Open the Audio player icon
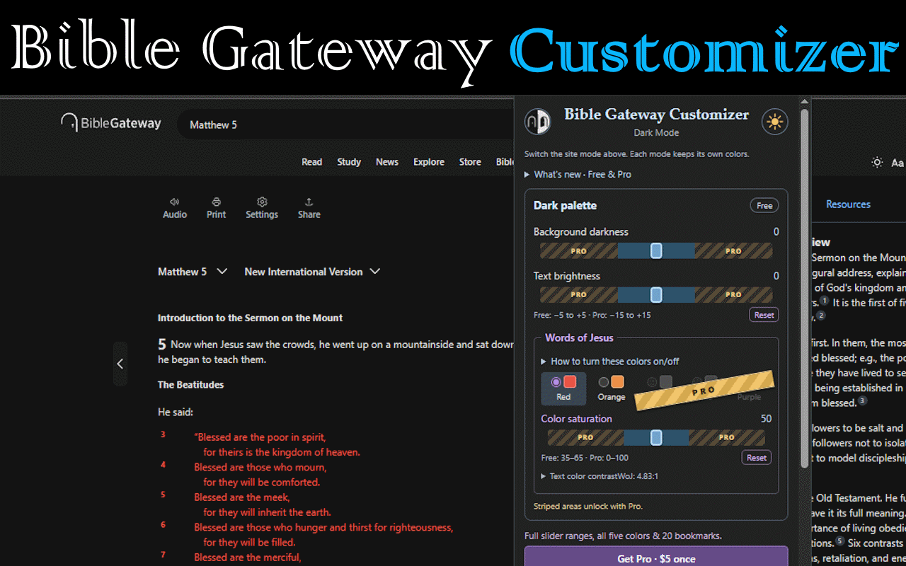Image resolution: width=906 pixels, height=566 pixels. pyautogui.click(x=175, y=202)
